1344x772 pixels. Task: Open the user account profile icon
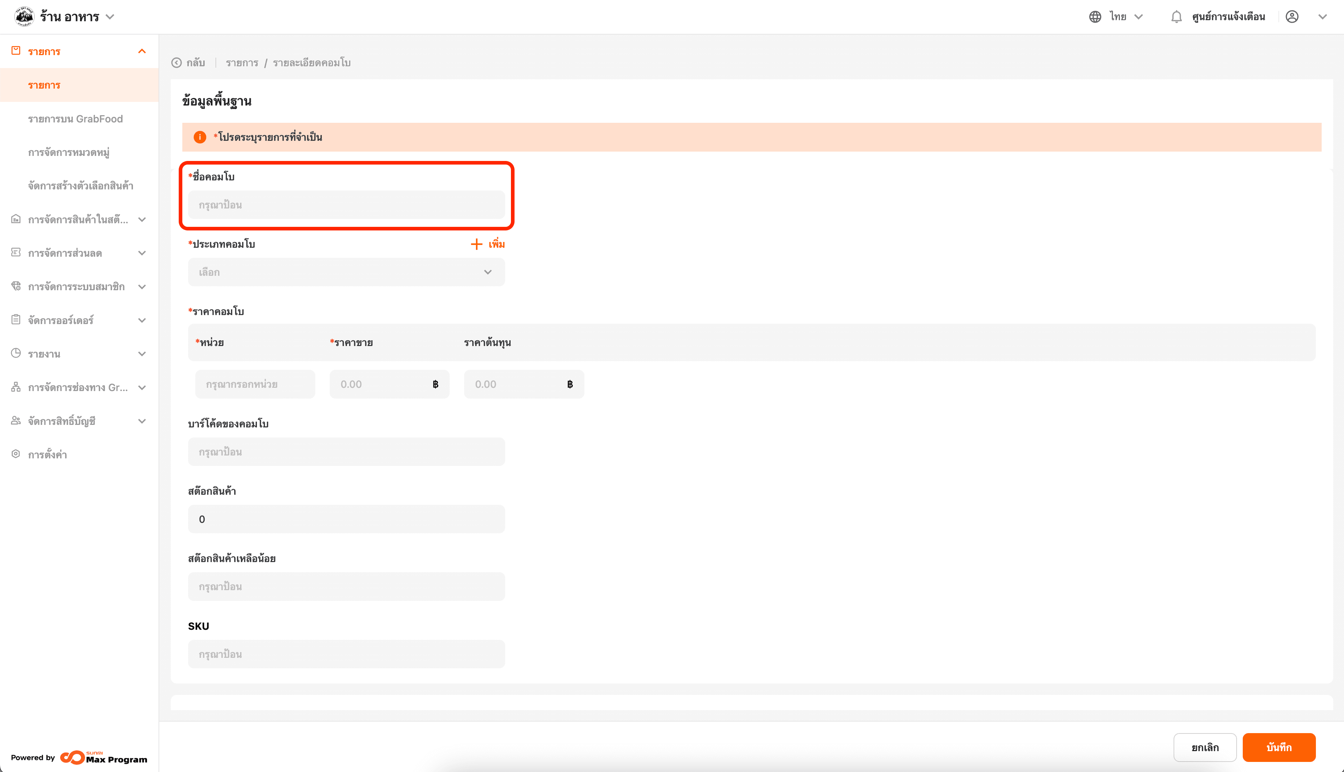1292,17
